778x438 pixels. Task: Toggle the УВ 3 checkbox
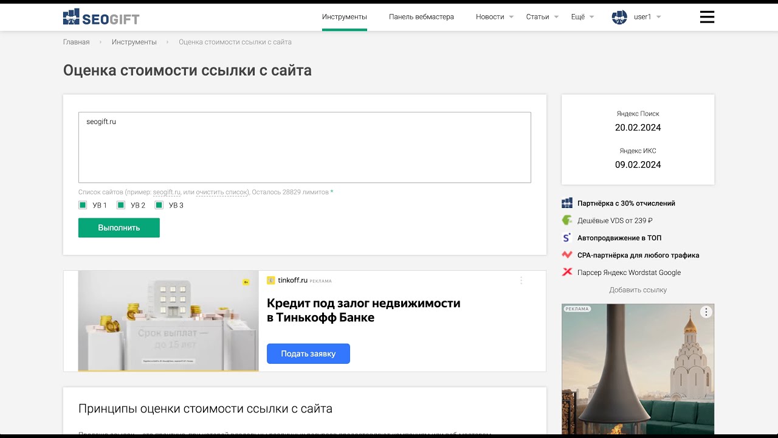pyautogui.click(x=159, y=205)
